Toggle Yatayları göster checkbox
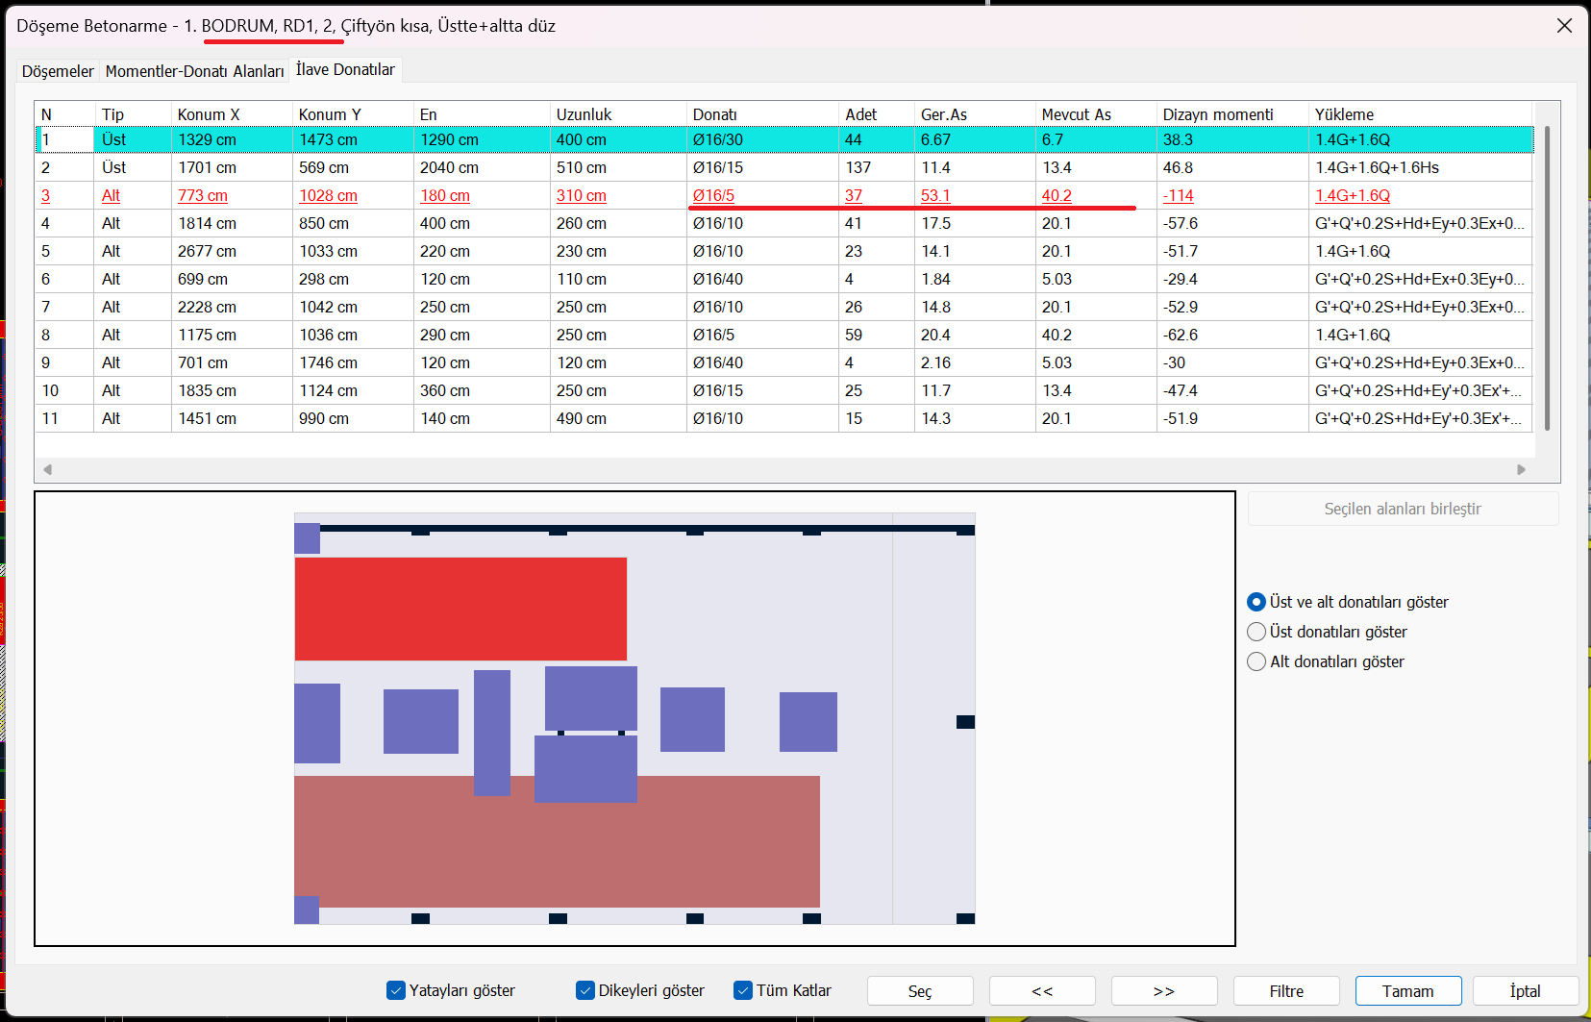The height and width of the screenshot is (1022, 1591). 396,990
